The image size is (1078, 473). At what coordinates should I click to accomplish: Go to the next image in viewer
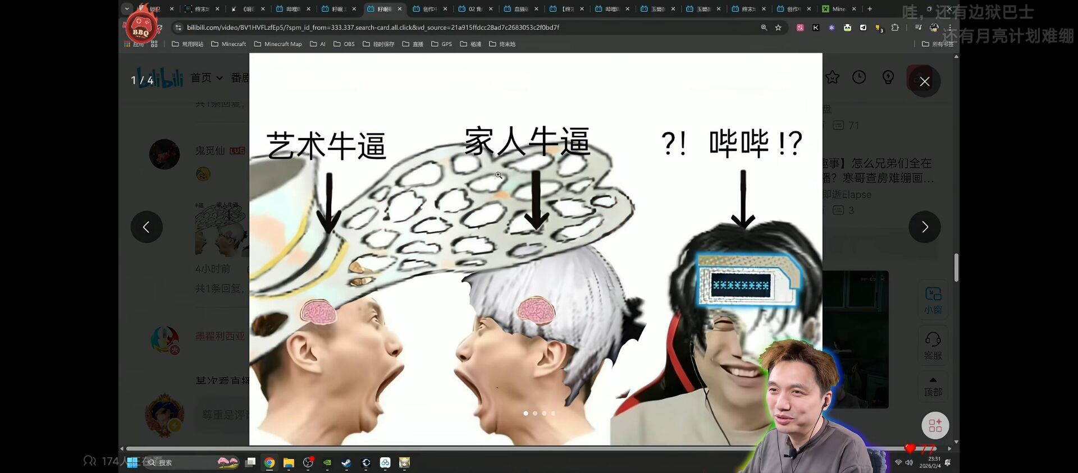[x=924, y=227]
